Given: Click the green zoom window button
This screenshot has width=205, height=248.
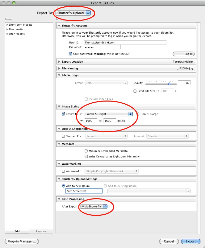Looking at the screenshot, I should pos(14,3).
